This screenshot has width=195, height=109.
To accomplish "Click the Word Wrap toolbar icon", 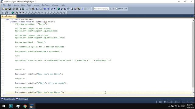I will (51, 9).
